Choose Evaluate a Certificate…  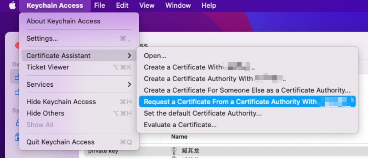[180, 125]
